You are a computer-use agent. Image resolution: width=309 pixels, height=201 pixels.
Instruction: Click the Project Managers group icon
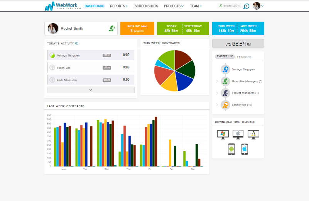tap(225, 93)
